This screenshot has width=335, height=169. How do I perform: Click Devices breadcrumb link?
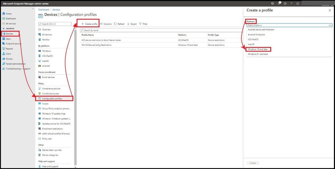(x=56, y=10)
